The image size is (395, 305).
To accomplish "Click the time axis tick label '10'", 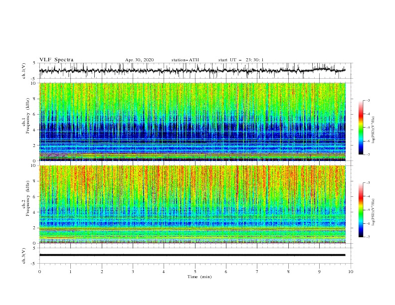I will 351,272.
